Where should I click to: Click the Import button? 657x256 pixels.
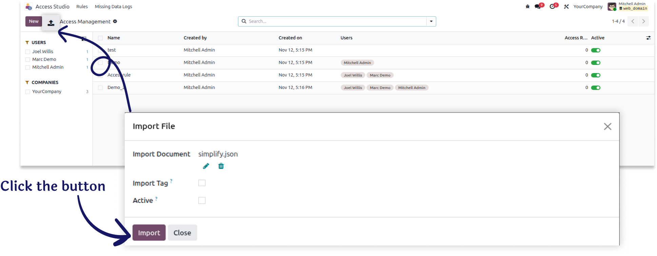149,233
